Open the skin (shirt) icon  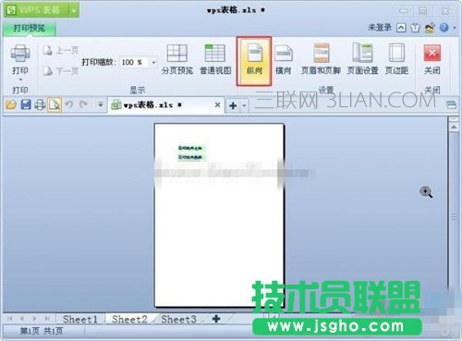(415, 28)
